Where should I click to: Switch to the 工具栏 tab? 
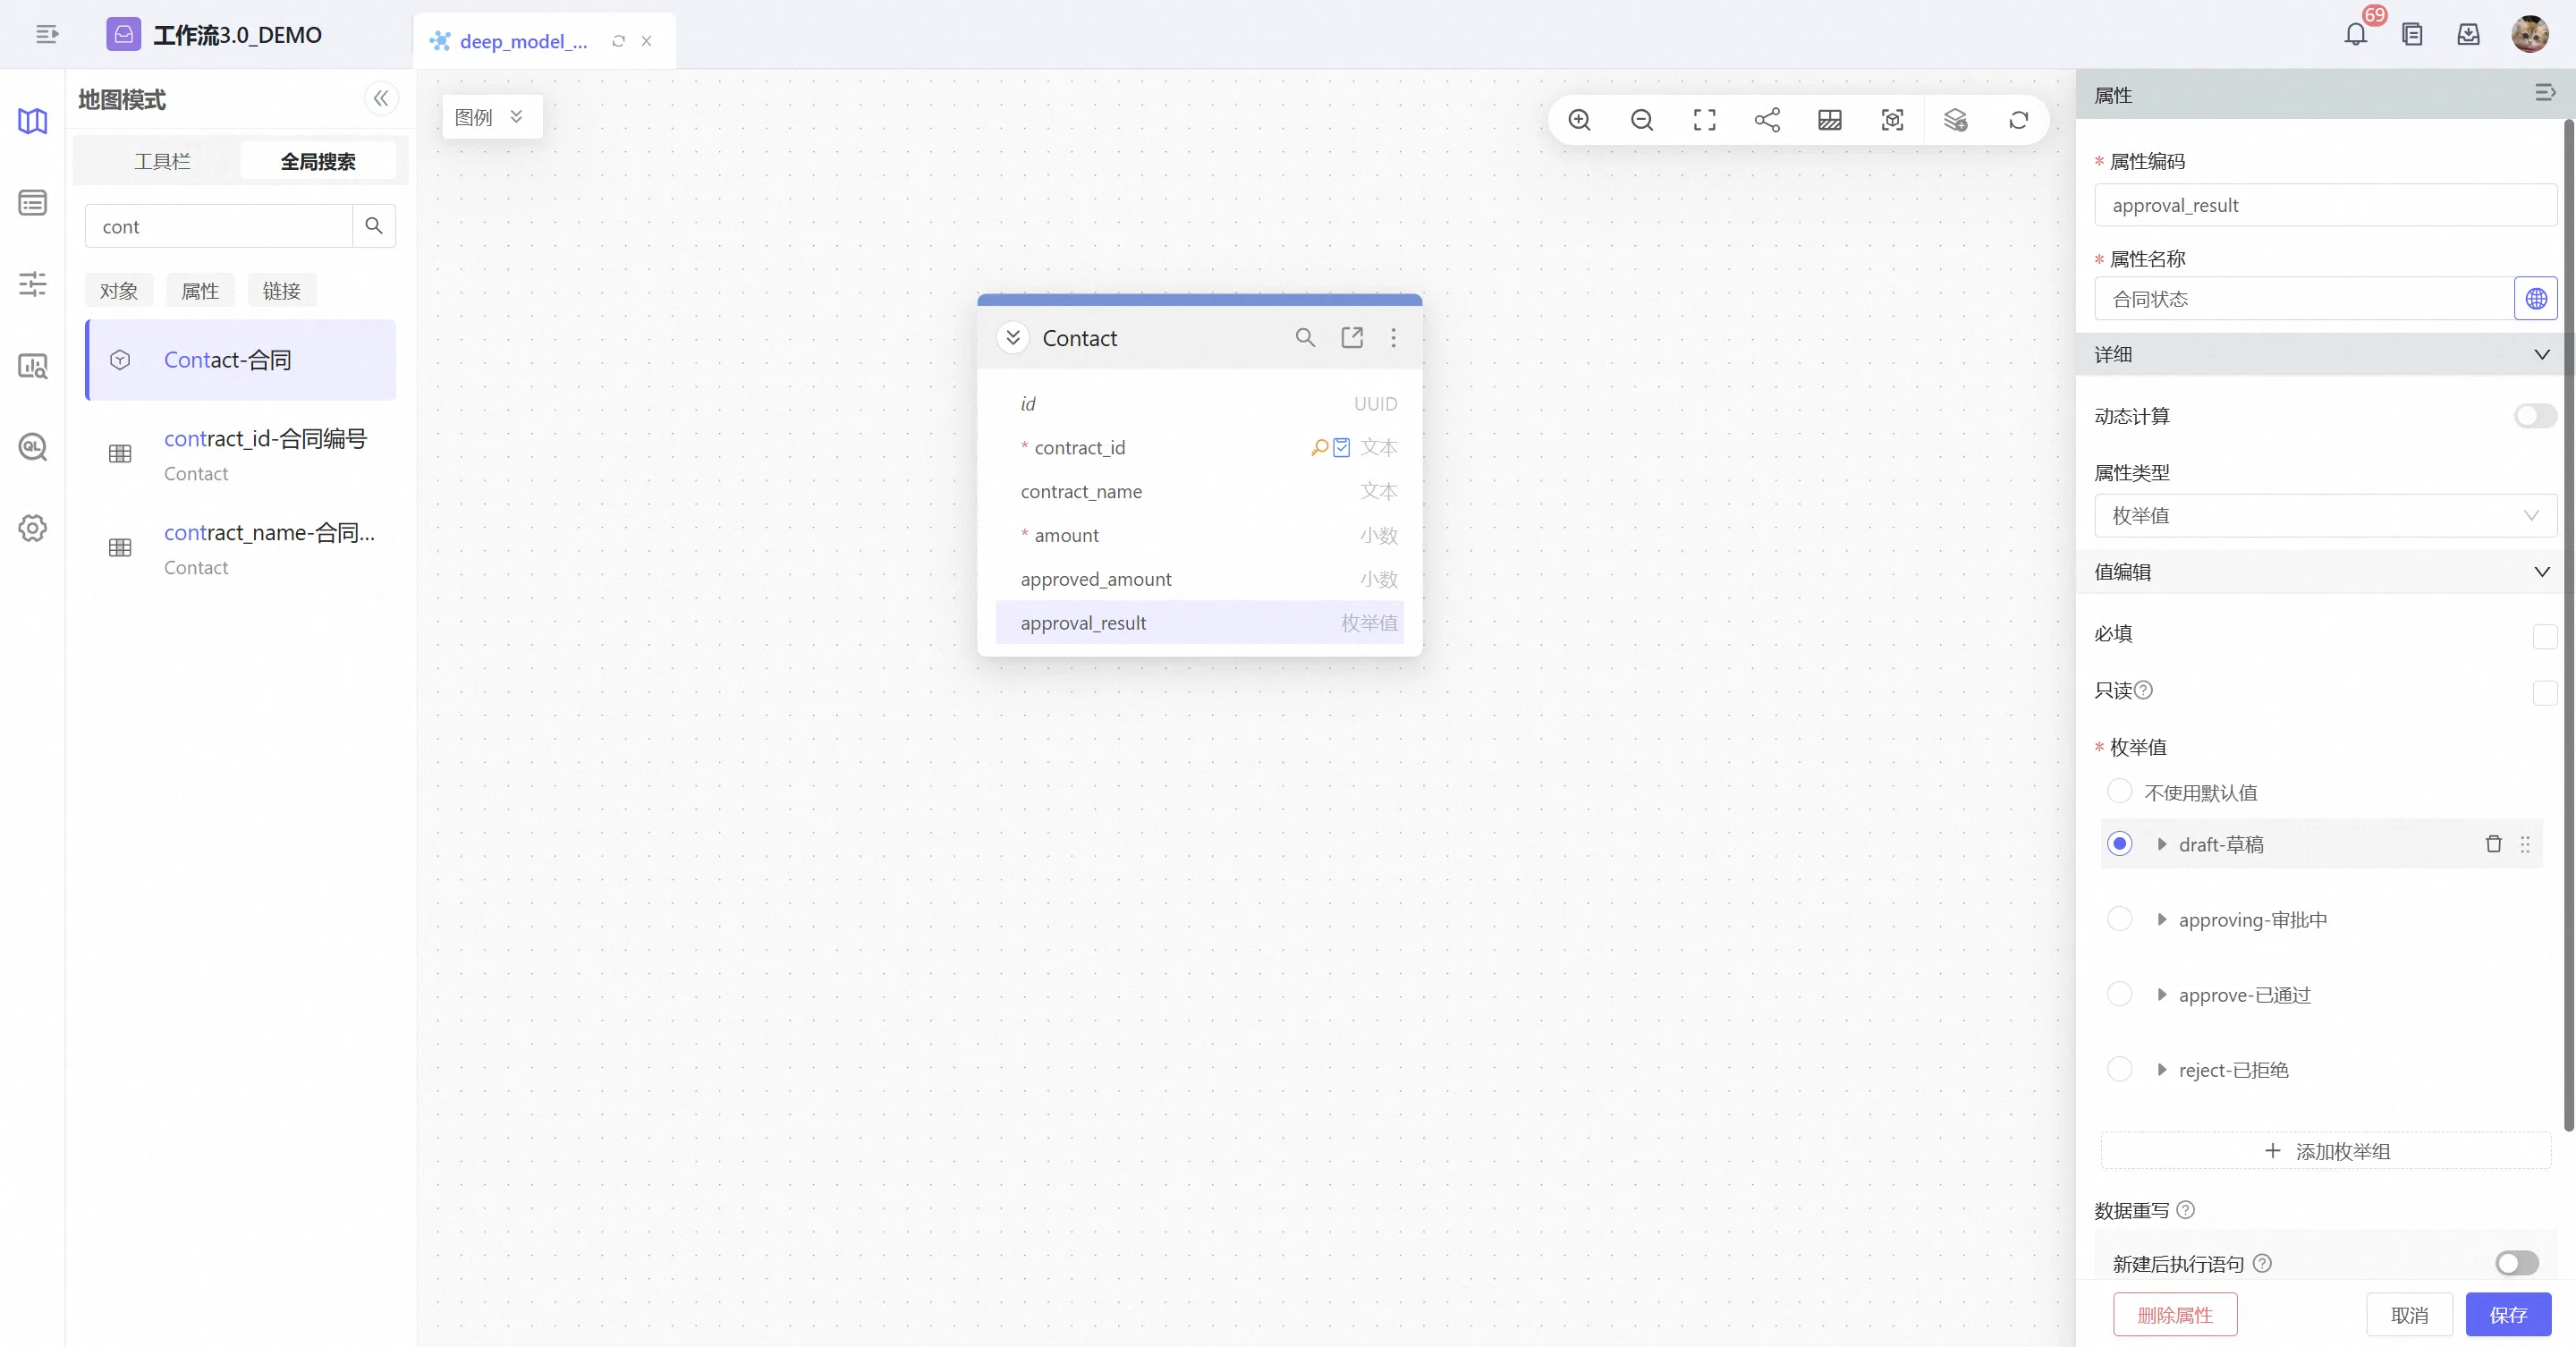pos(162,161)
